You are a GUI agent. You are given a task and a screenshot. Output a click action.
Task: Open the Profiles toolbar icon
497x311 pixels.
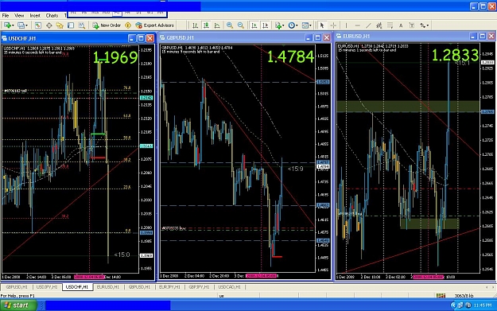21,25
